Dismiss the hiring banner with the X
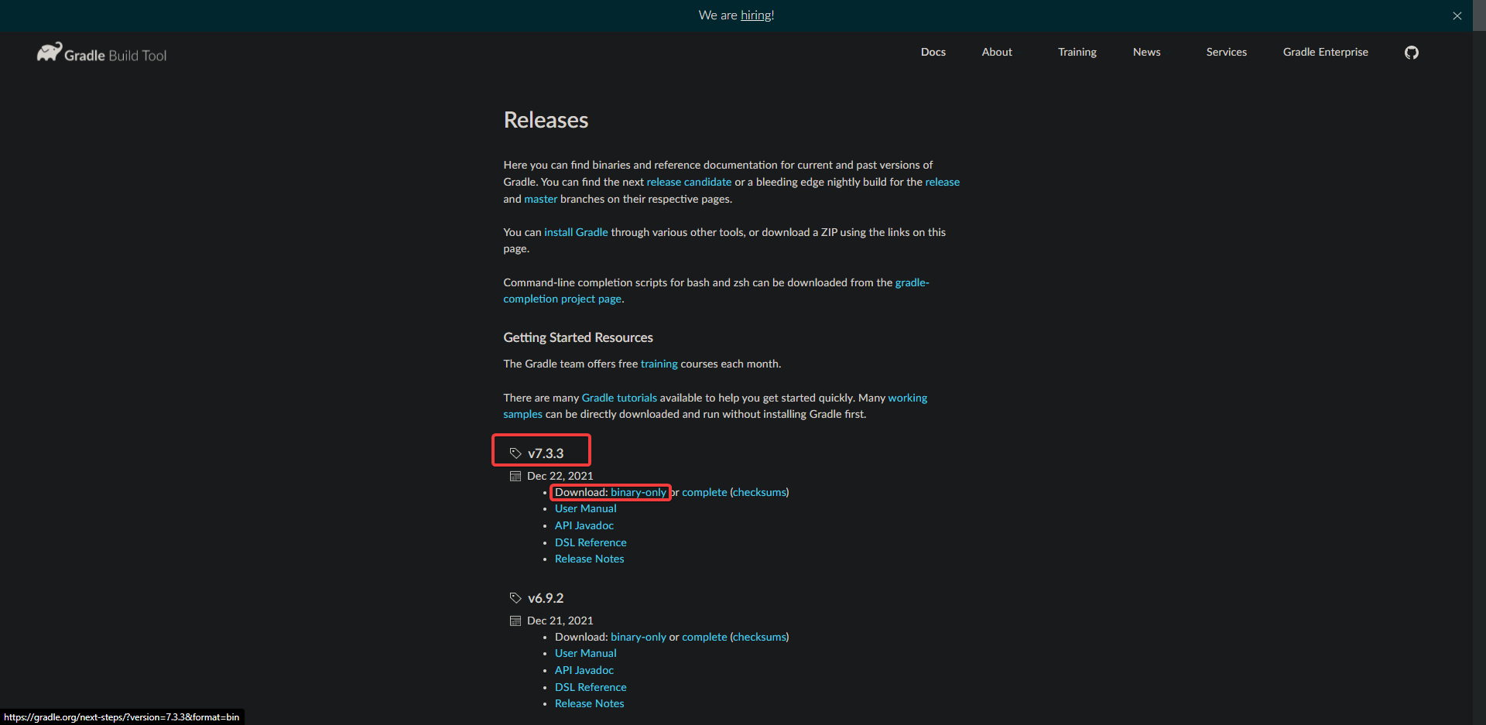1486x725 pixels. [1457, 15]
